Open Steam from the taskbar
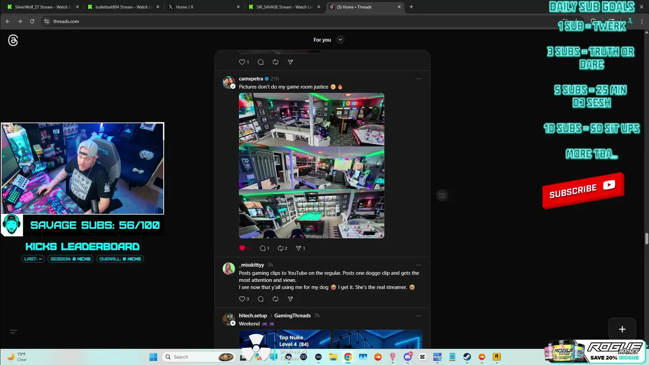The height and width of the screenshot is (365, 649). coord(467,357)
